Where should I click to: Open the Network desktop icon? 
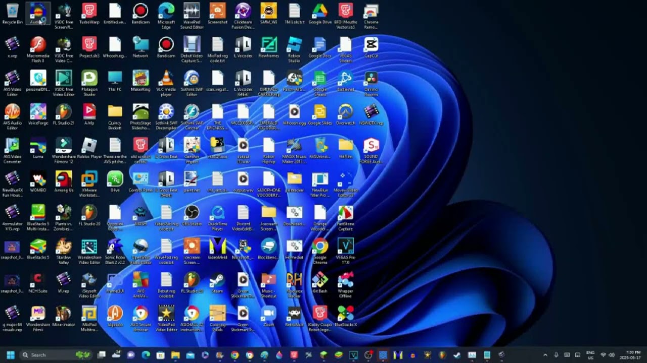[141, 47]
